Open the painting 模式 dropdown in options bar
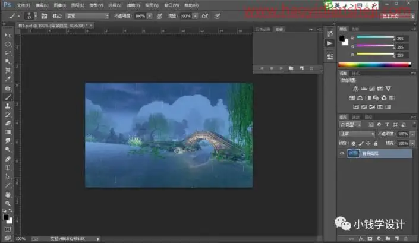This screenshot has width=419, height=243. [x=87, y=16]
